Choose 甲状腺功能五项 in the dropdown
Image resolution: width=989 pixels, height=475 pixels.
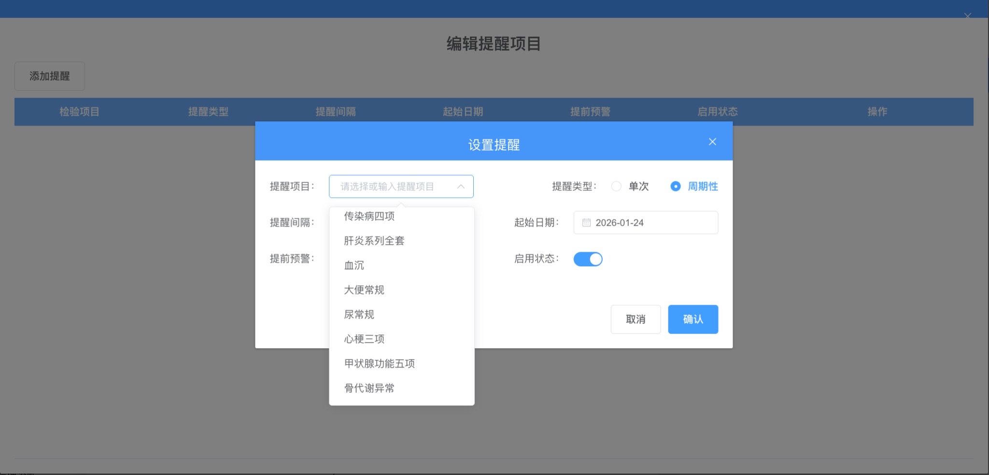click(379, 364)
